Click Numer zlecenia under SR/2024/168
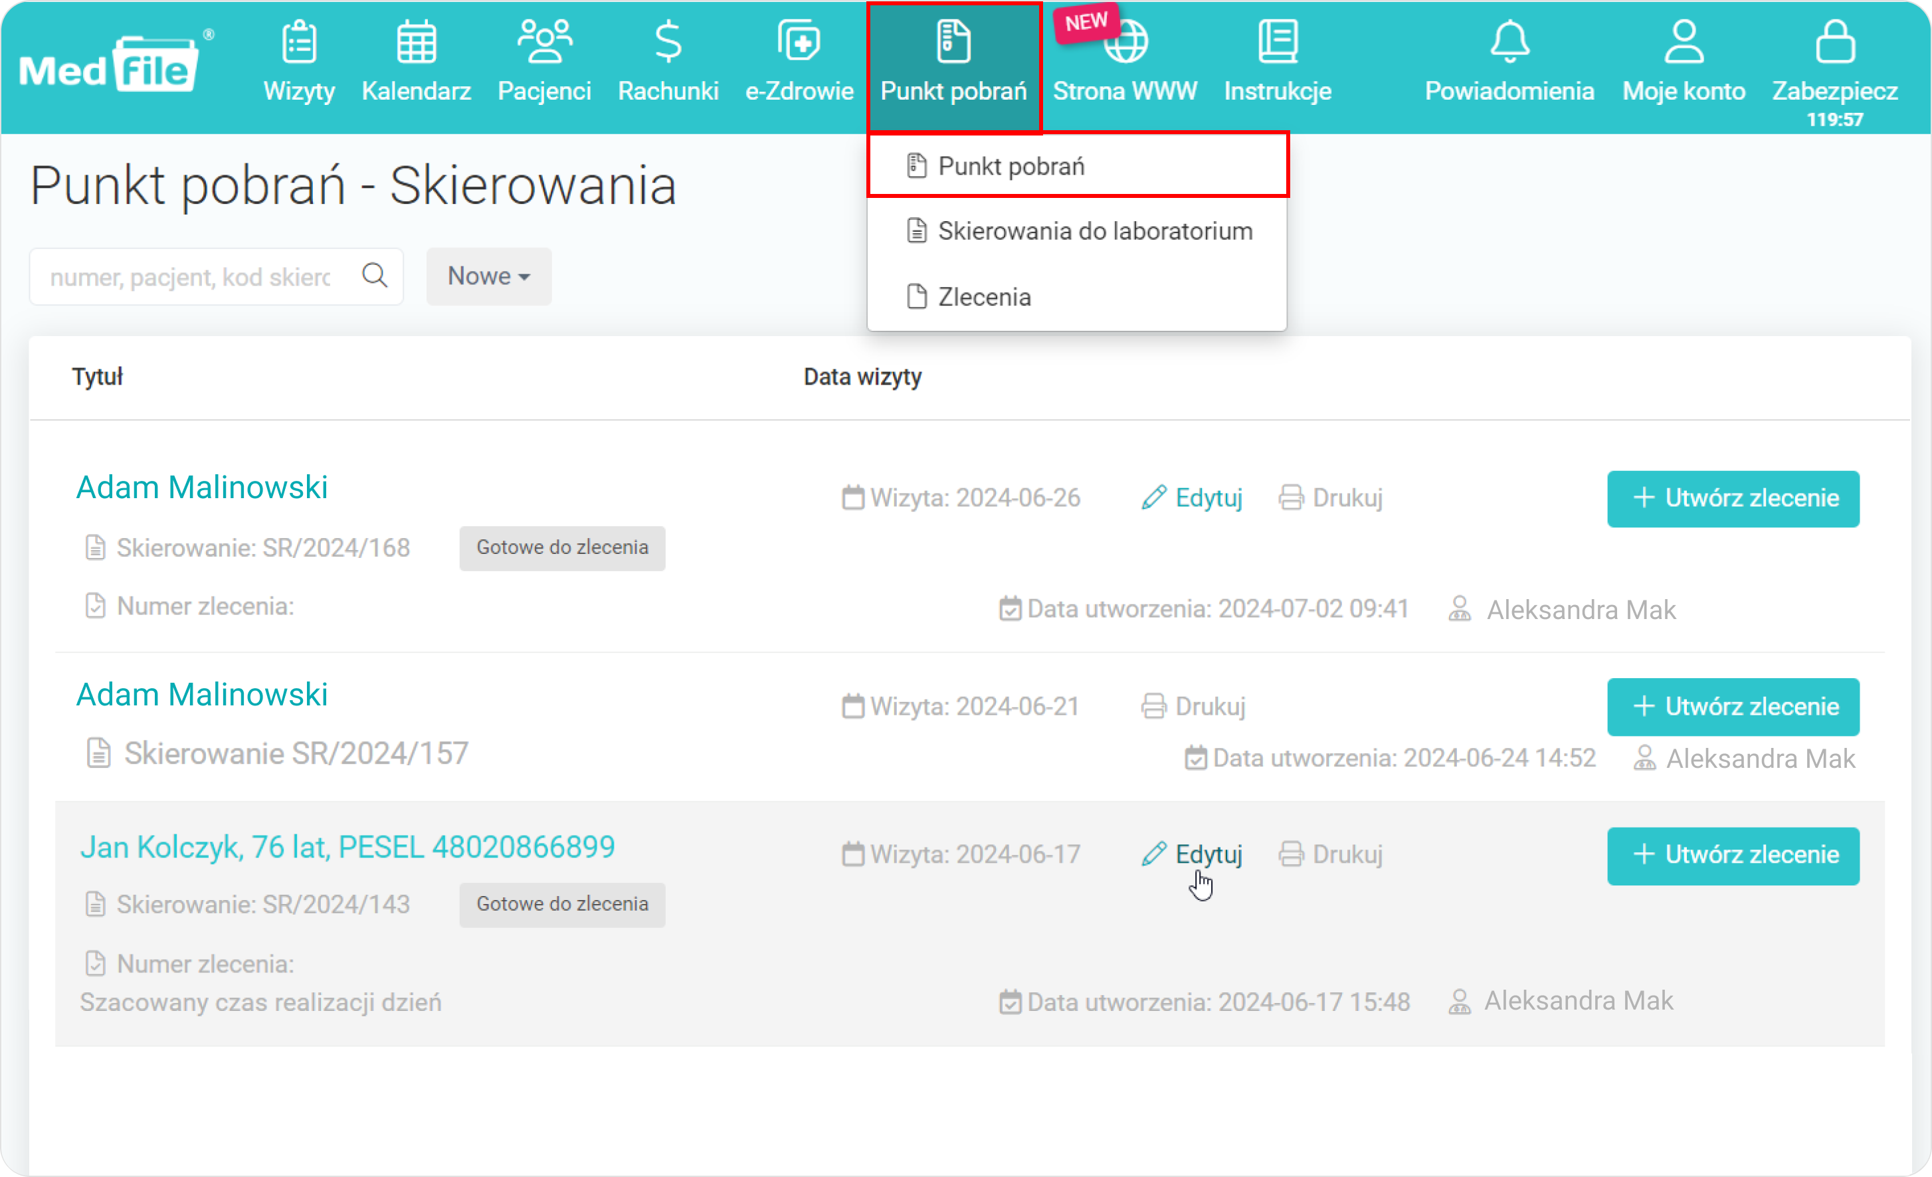The image size is (1932, 1177). 205,607
